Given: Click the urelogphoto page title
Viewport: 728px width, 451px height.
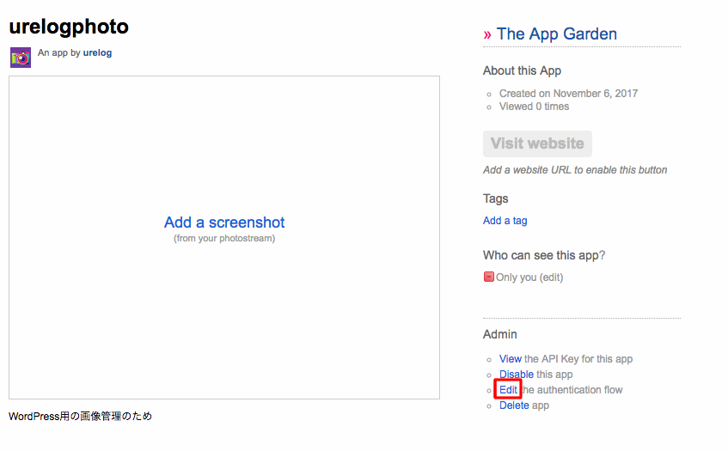Looking at the screenshot, I should 69,27.
